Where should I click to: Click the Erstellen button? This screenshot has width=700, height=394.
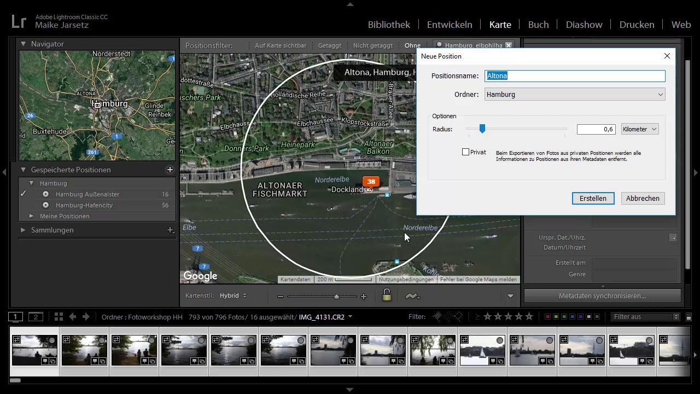tap(593, 198)
